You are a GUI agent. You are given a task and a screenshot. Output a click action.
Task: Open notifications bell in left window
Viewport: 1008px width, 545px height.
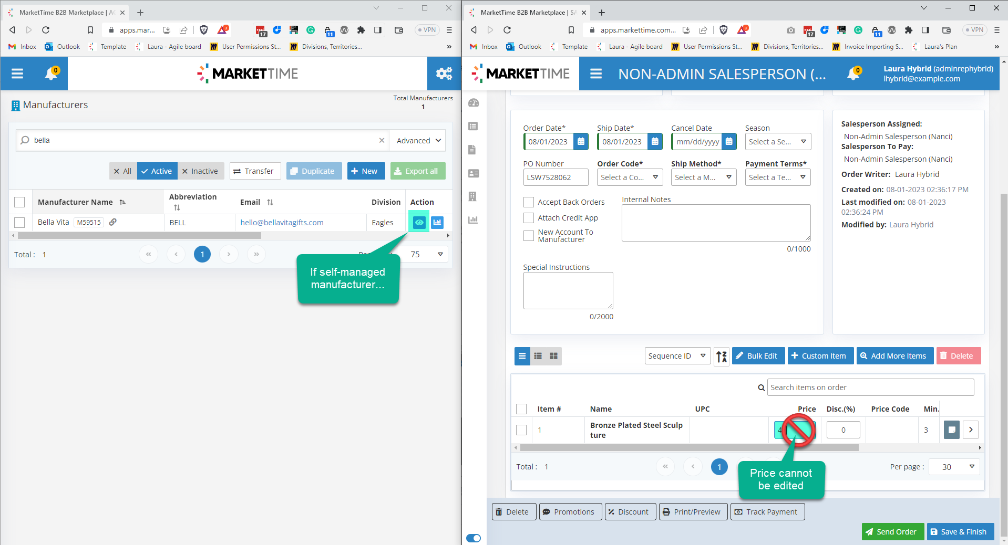pos(52,74)
